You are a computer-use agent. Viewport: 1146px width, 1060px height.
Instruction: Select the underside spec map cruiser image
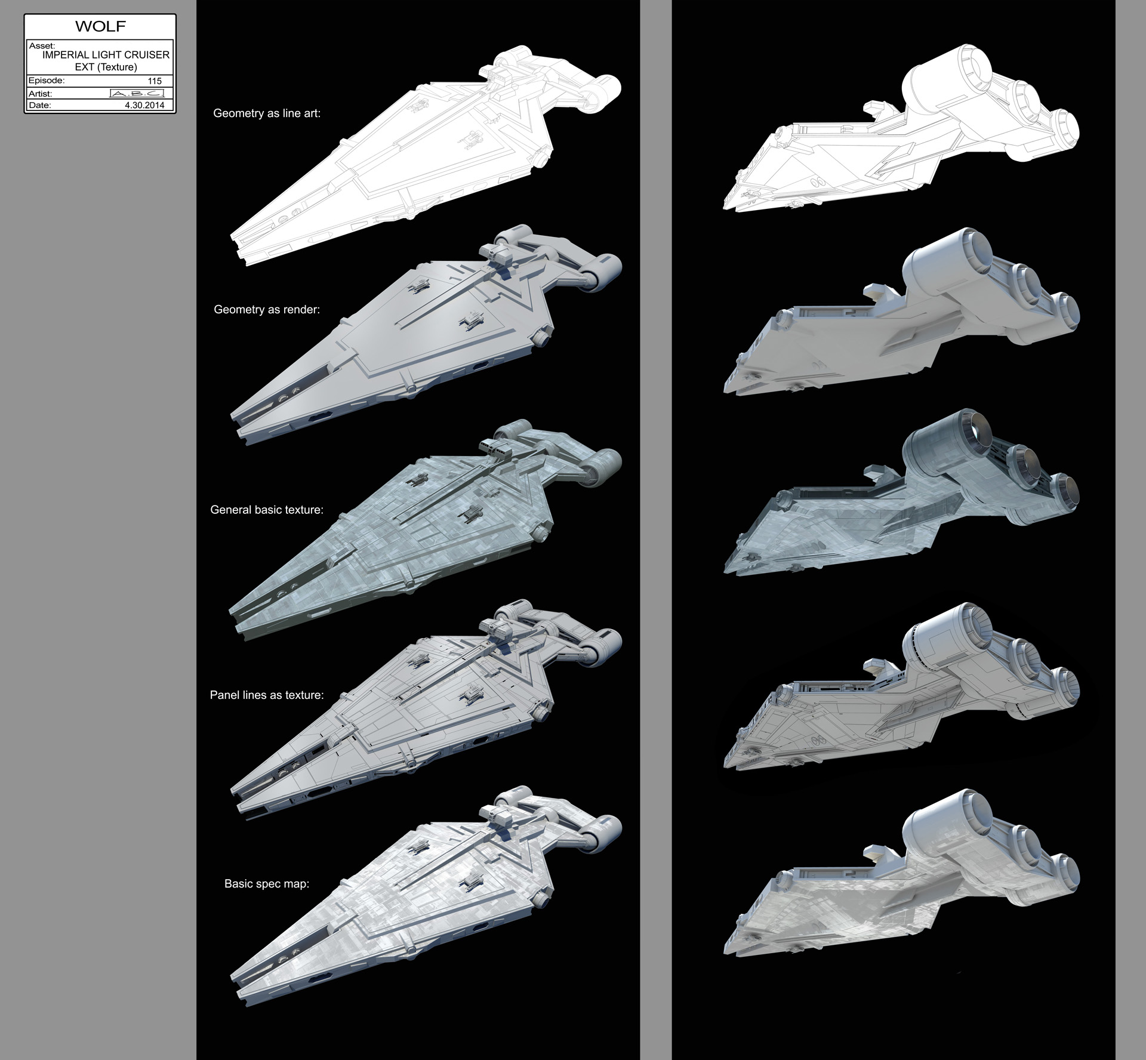pyautogui.click(x=901, y=873)
